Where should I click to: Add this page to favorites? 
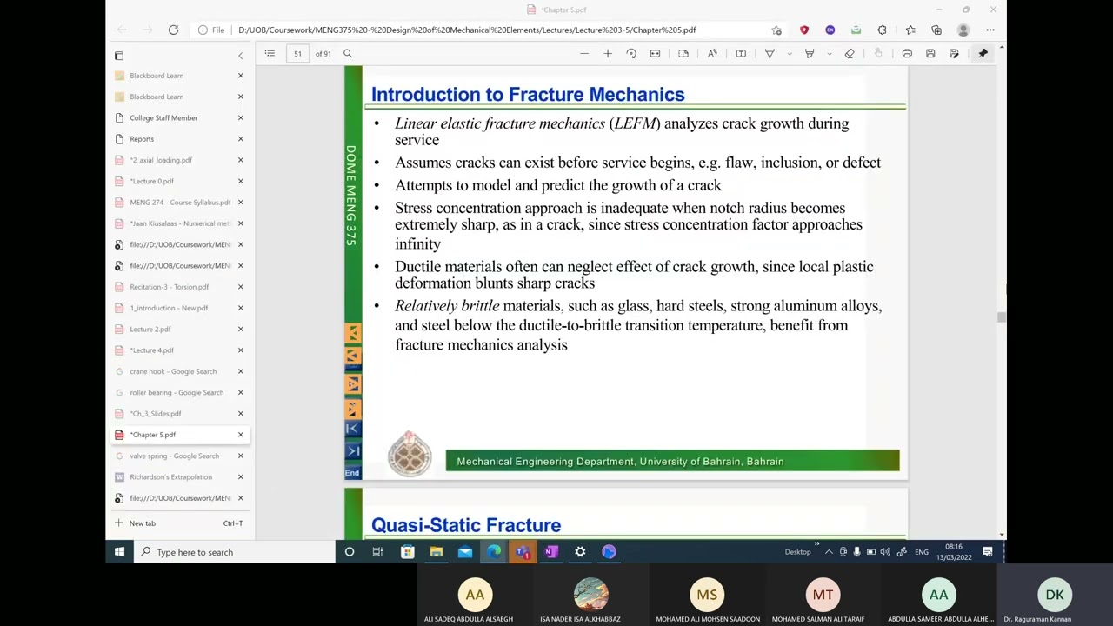(776, 30)
